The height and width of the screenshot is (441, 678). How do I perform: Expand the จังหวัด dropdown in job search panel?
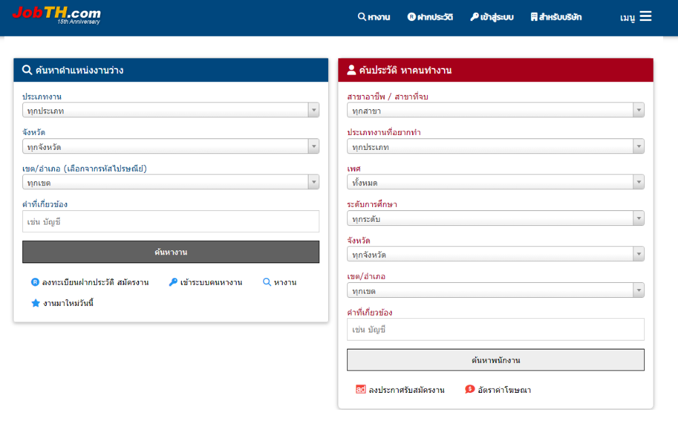tap(170, 146)
